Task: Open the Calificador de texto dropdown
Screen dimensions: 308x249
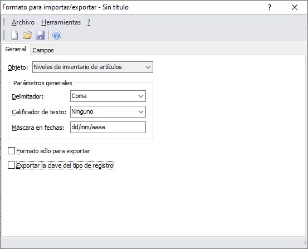Action: click(108, 111)
